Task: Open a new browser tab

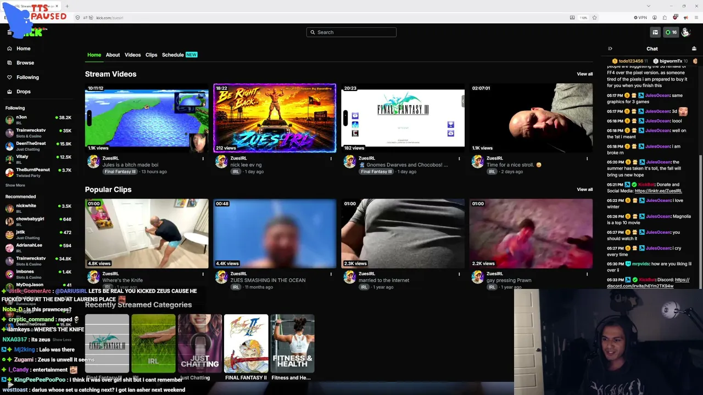Action: coord(67,7)
